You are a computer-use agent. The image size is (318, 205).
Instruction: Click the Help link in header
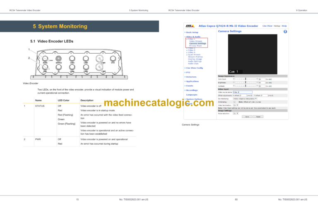click(284, 26)
